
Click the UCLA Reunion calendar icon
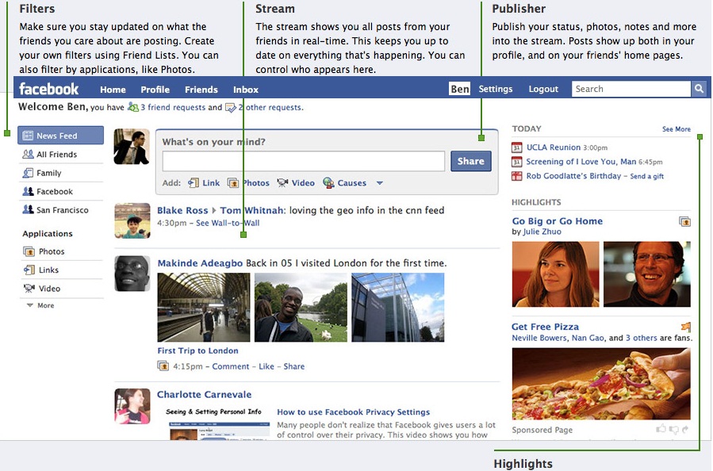coord(517,147)
